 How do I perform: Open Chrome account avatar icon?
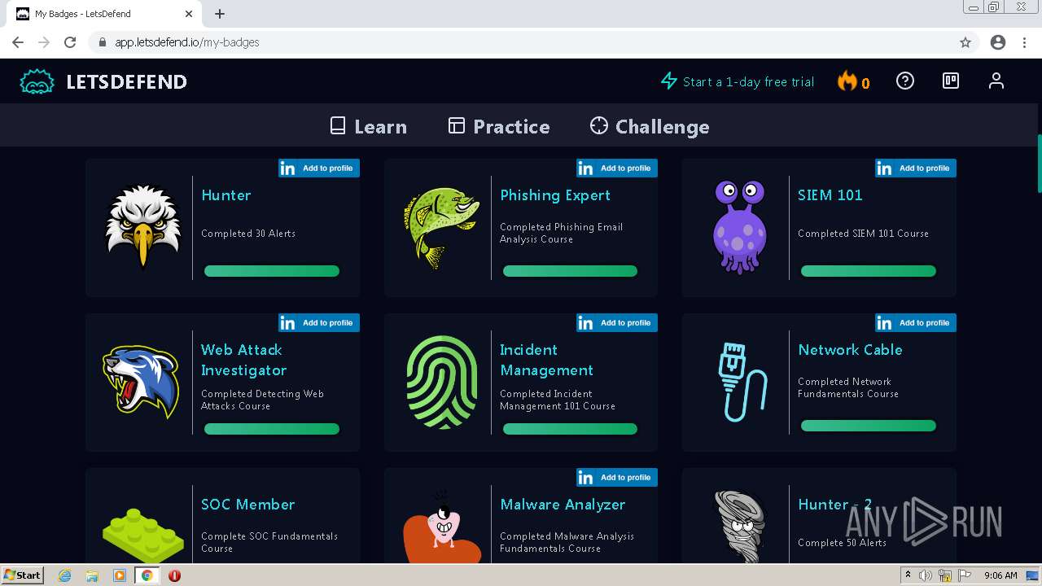[998, 42]
